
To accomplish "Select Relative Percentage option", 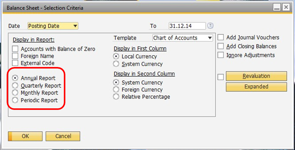I will click(x=116, y=97).
